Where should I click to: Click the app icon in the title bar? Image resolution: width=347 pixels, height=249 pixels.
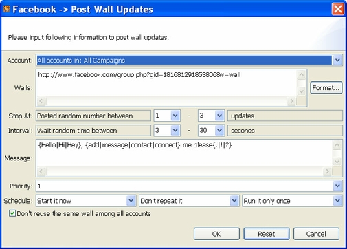tap(6, 9)
